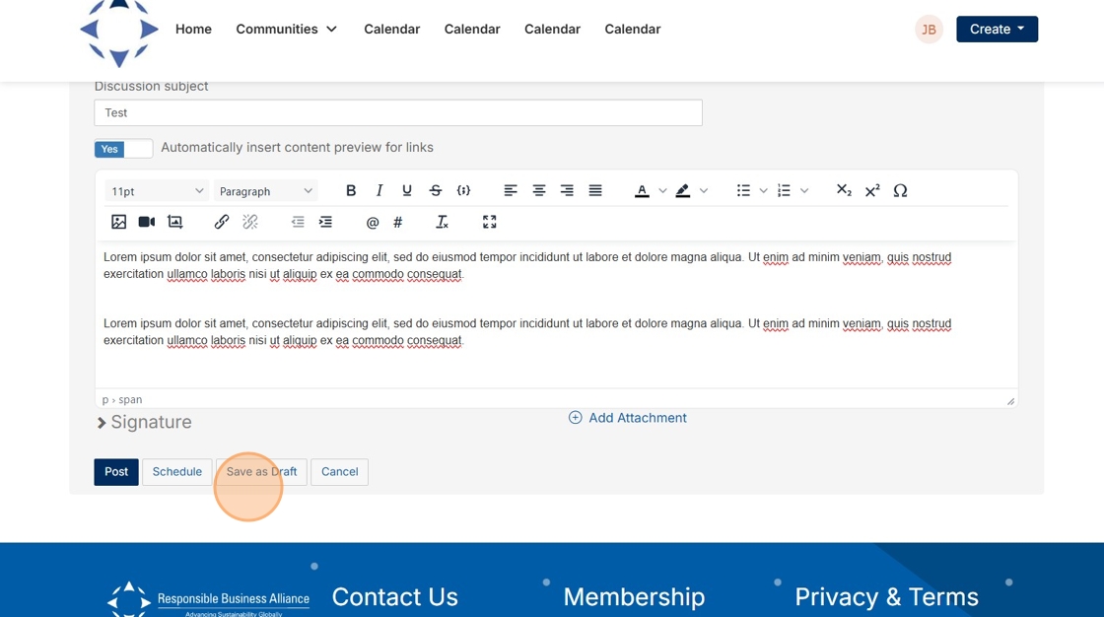Center align the text
The height and width of the screenshot is (617, 1104).
[x=538, y=191]
